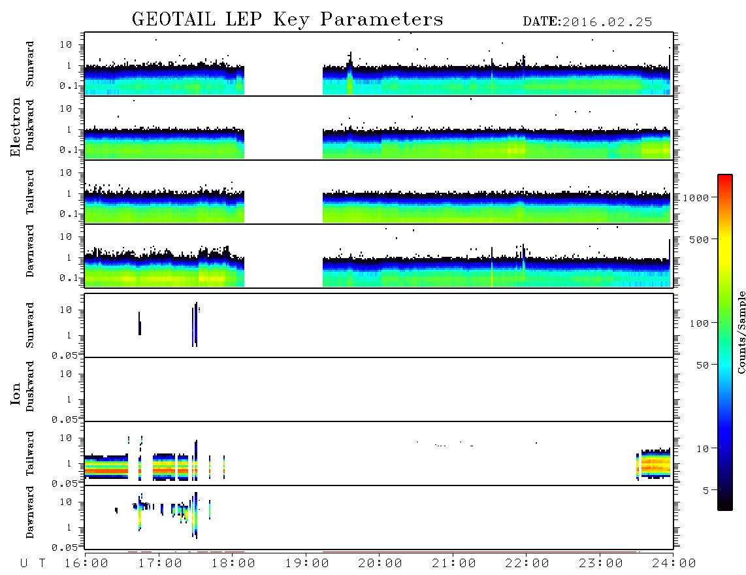Click the "Counts/Sample" colorbar title
Screen dimensions: 746x575
pos(741,332)
